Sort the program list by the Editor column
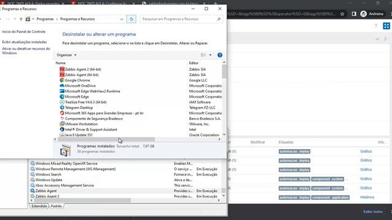392x220 pixels. 194,63
